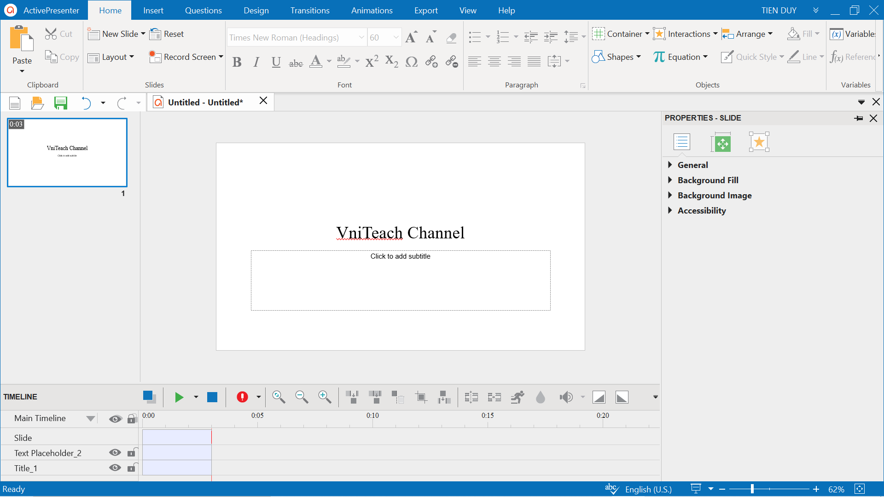Click the Paste clipboard icon
Screen dimensions: 884x497
click(22, 38)
